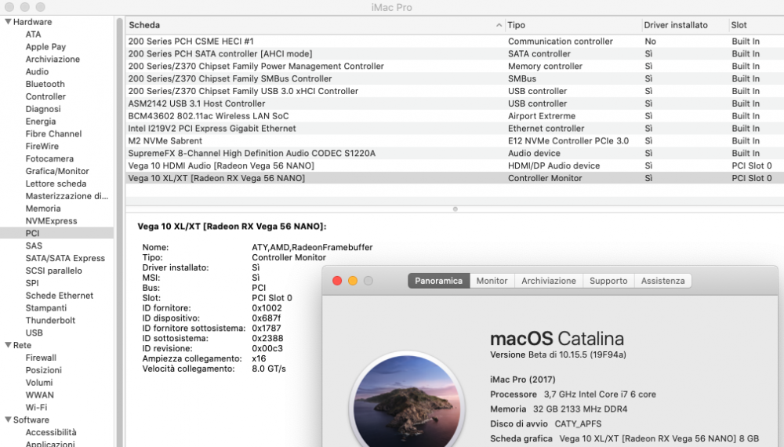Select Apple Pay in the sidebar

pos(45,46)
